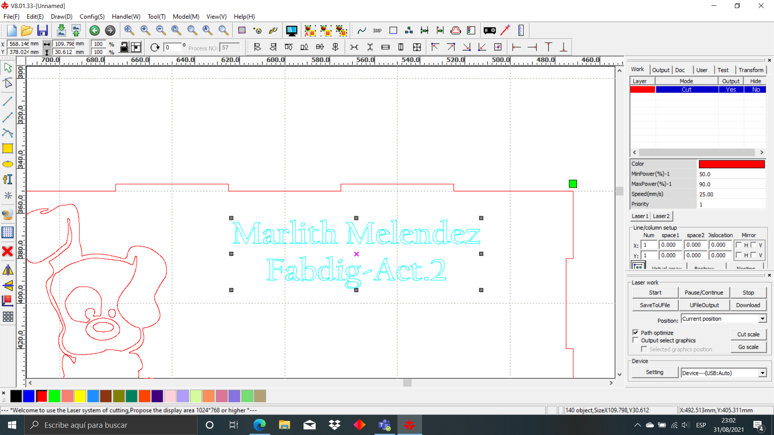Click the preview monitor icon
The width and height of the screenshot is (774, 435).
pyautogui.click(x=291, y=31)
